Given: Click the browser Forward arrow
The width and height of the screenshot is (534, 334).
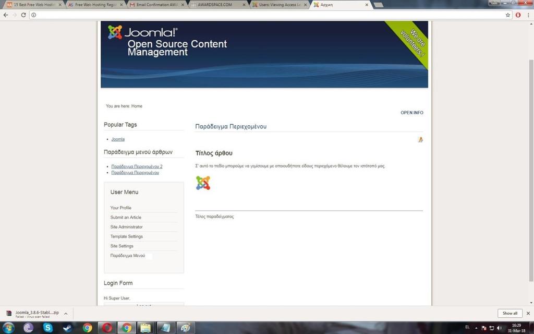Looking at the screenshot, I should 14,15.
